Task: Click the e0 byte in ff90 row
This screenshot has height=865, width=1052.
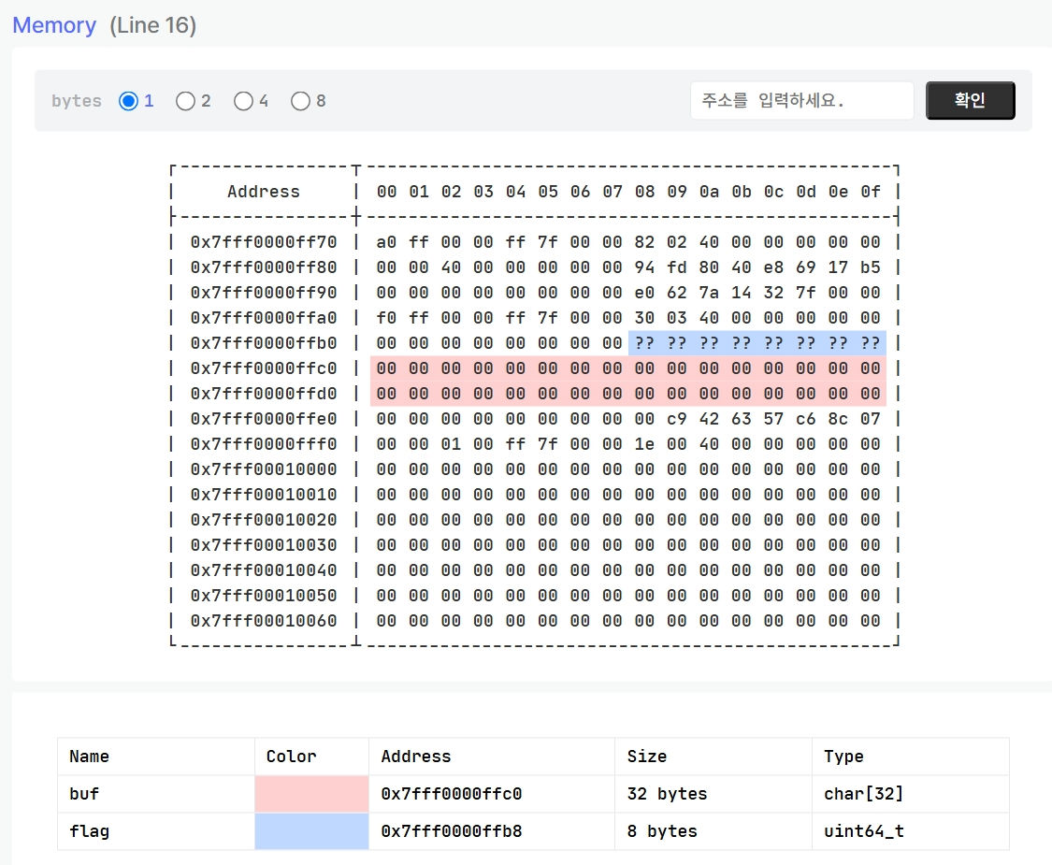Action: (x=644, y=293)
